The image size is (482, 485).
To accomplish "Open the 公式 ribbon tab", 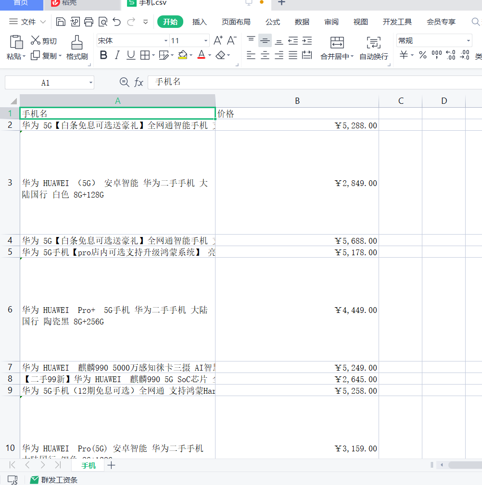I will coord(273,22).
